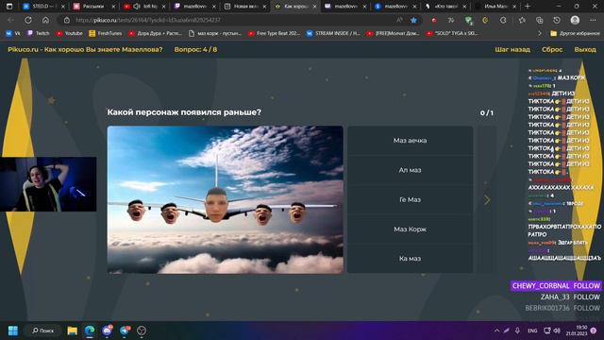Open the STREAM INSIDE bookmark

pyautogui.click(x=333, y=34)
